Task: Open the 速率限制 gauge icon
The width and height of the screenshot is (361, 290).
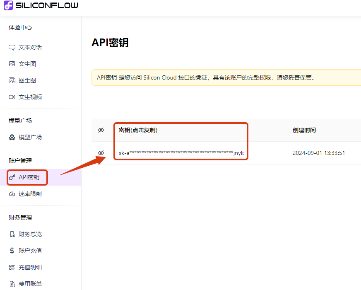Action: [x=12, y=194]
